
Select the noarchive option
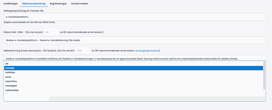coord(134,81)
